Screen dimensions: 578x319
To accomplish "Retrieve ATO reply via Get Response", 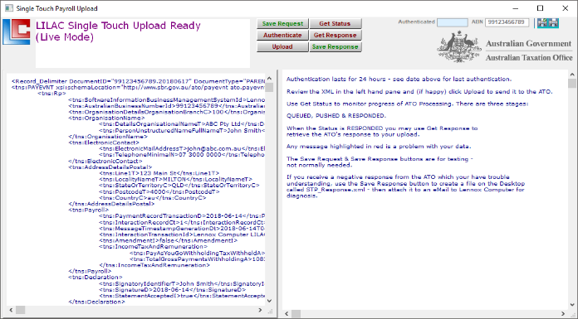I will (x=335, y=36).
